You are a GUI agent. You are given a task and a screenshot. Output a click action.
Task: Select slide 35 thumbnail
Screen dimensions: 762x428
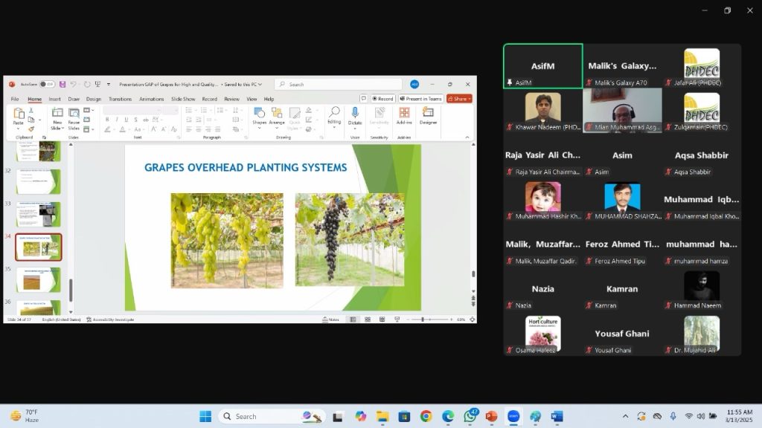39,279
